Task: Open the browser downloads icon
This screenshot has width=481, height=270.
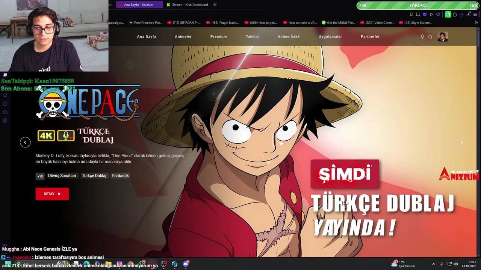Action: tap(468, 15)
